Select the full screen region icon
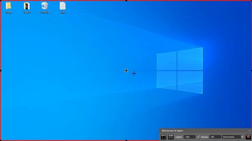Screen dimensions: 252x141 tap(171, 137)
